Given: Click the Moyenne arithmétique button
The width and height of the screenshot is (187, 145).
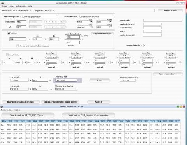Looking at the screenshot, I should pyautogui.click(x=102, y=34).
